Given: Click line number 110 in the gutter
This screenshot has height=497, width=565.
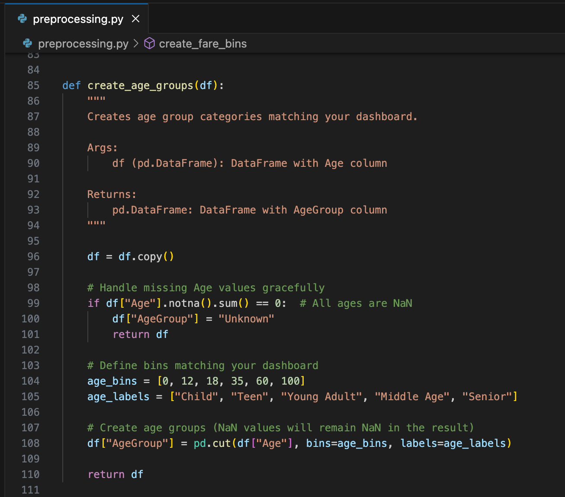Looking at the screenshot, I should point(31,475).
